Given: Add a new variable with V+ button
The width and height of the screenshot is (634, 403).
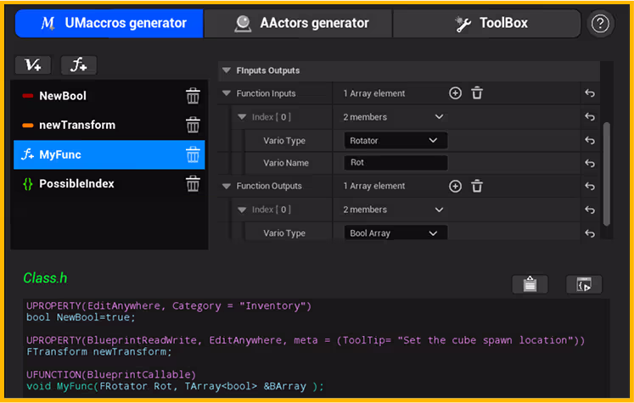Looking at the screenshot, I should (33, 64).
